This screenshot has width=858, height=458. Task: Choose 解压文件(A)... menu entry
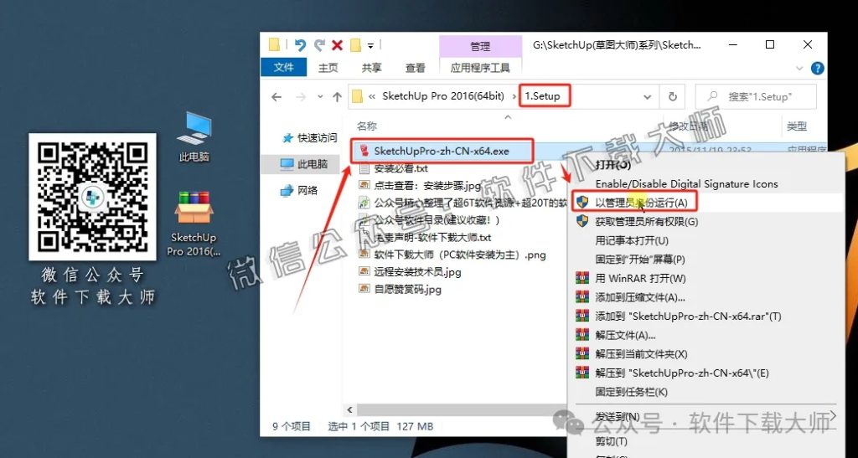click(x=625, y=335)
